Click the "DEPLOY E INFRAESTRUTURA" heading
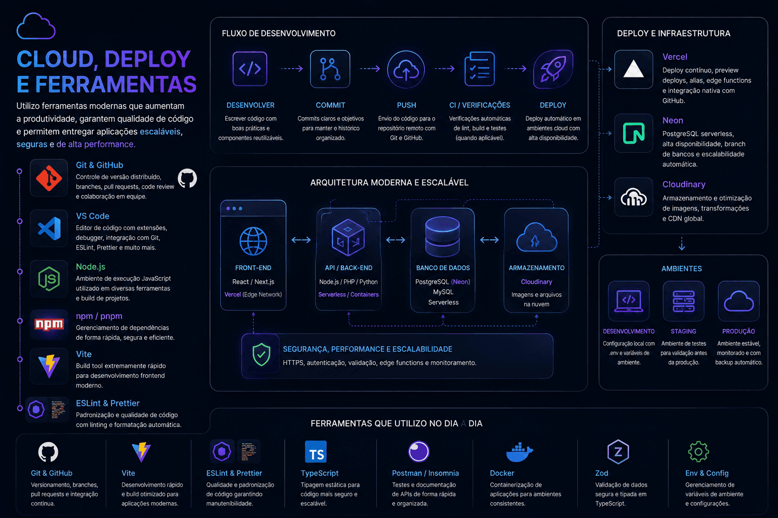778x518 pixels. click(x=674, y=33)
